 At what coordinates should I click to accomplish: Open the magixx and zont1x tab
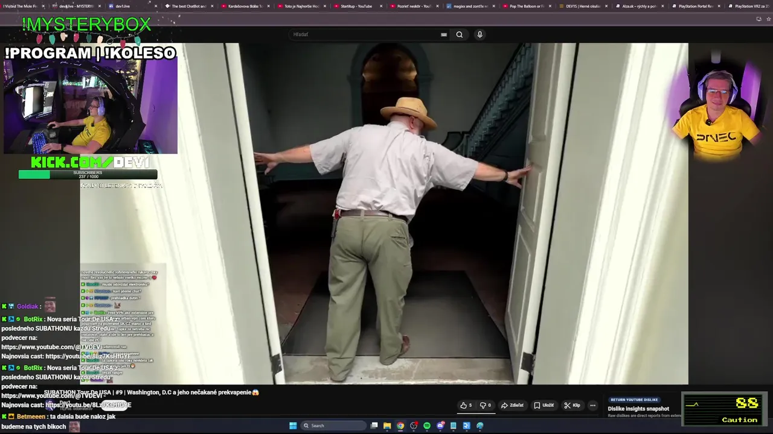tap(470, 6)
